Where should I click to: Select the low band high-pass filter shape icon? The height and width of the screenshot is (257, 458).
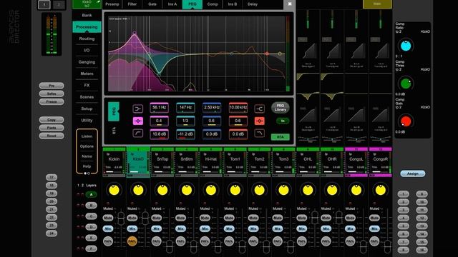[138, 133]
